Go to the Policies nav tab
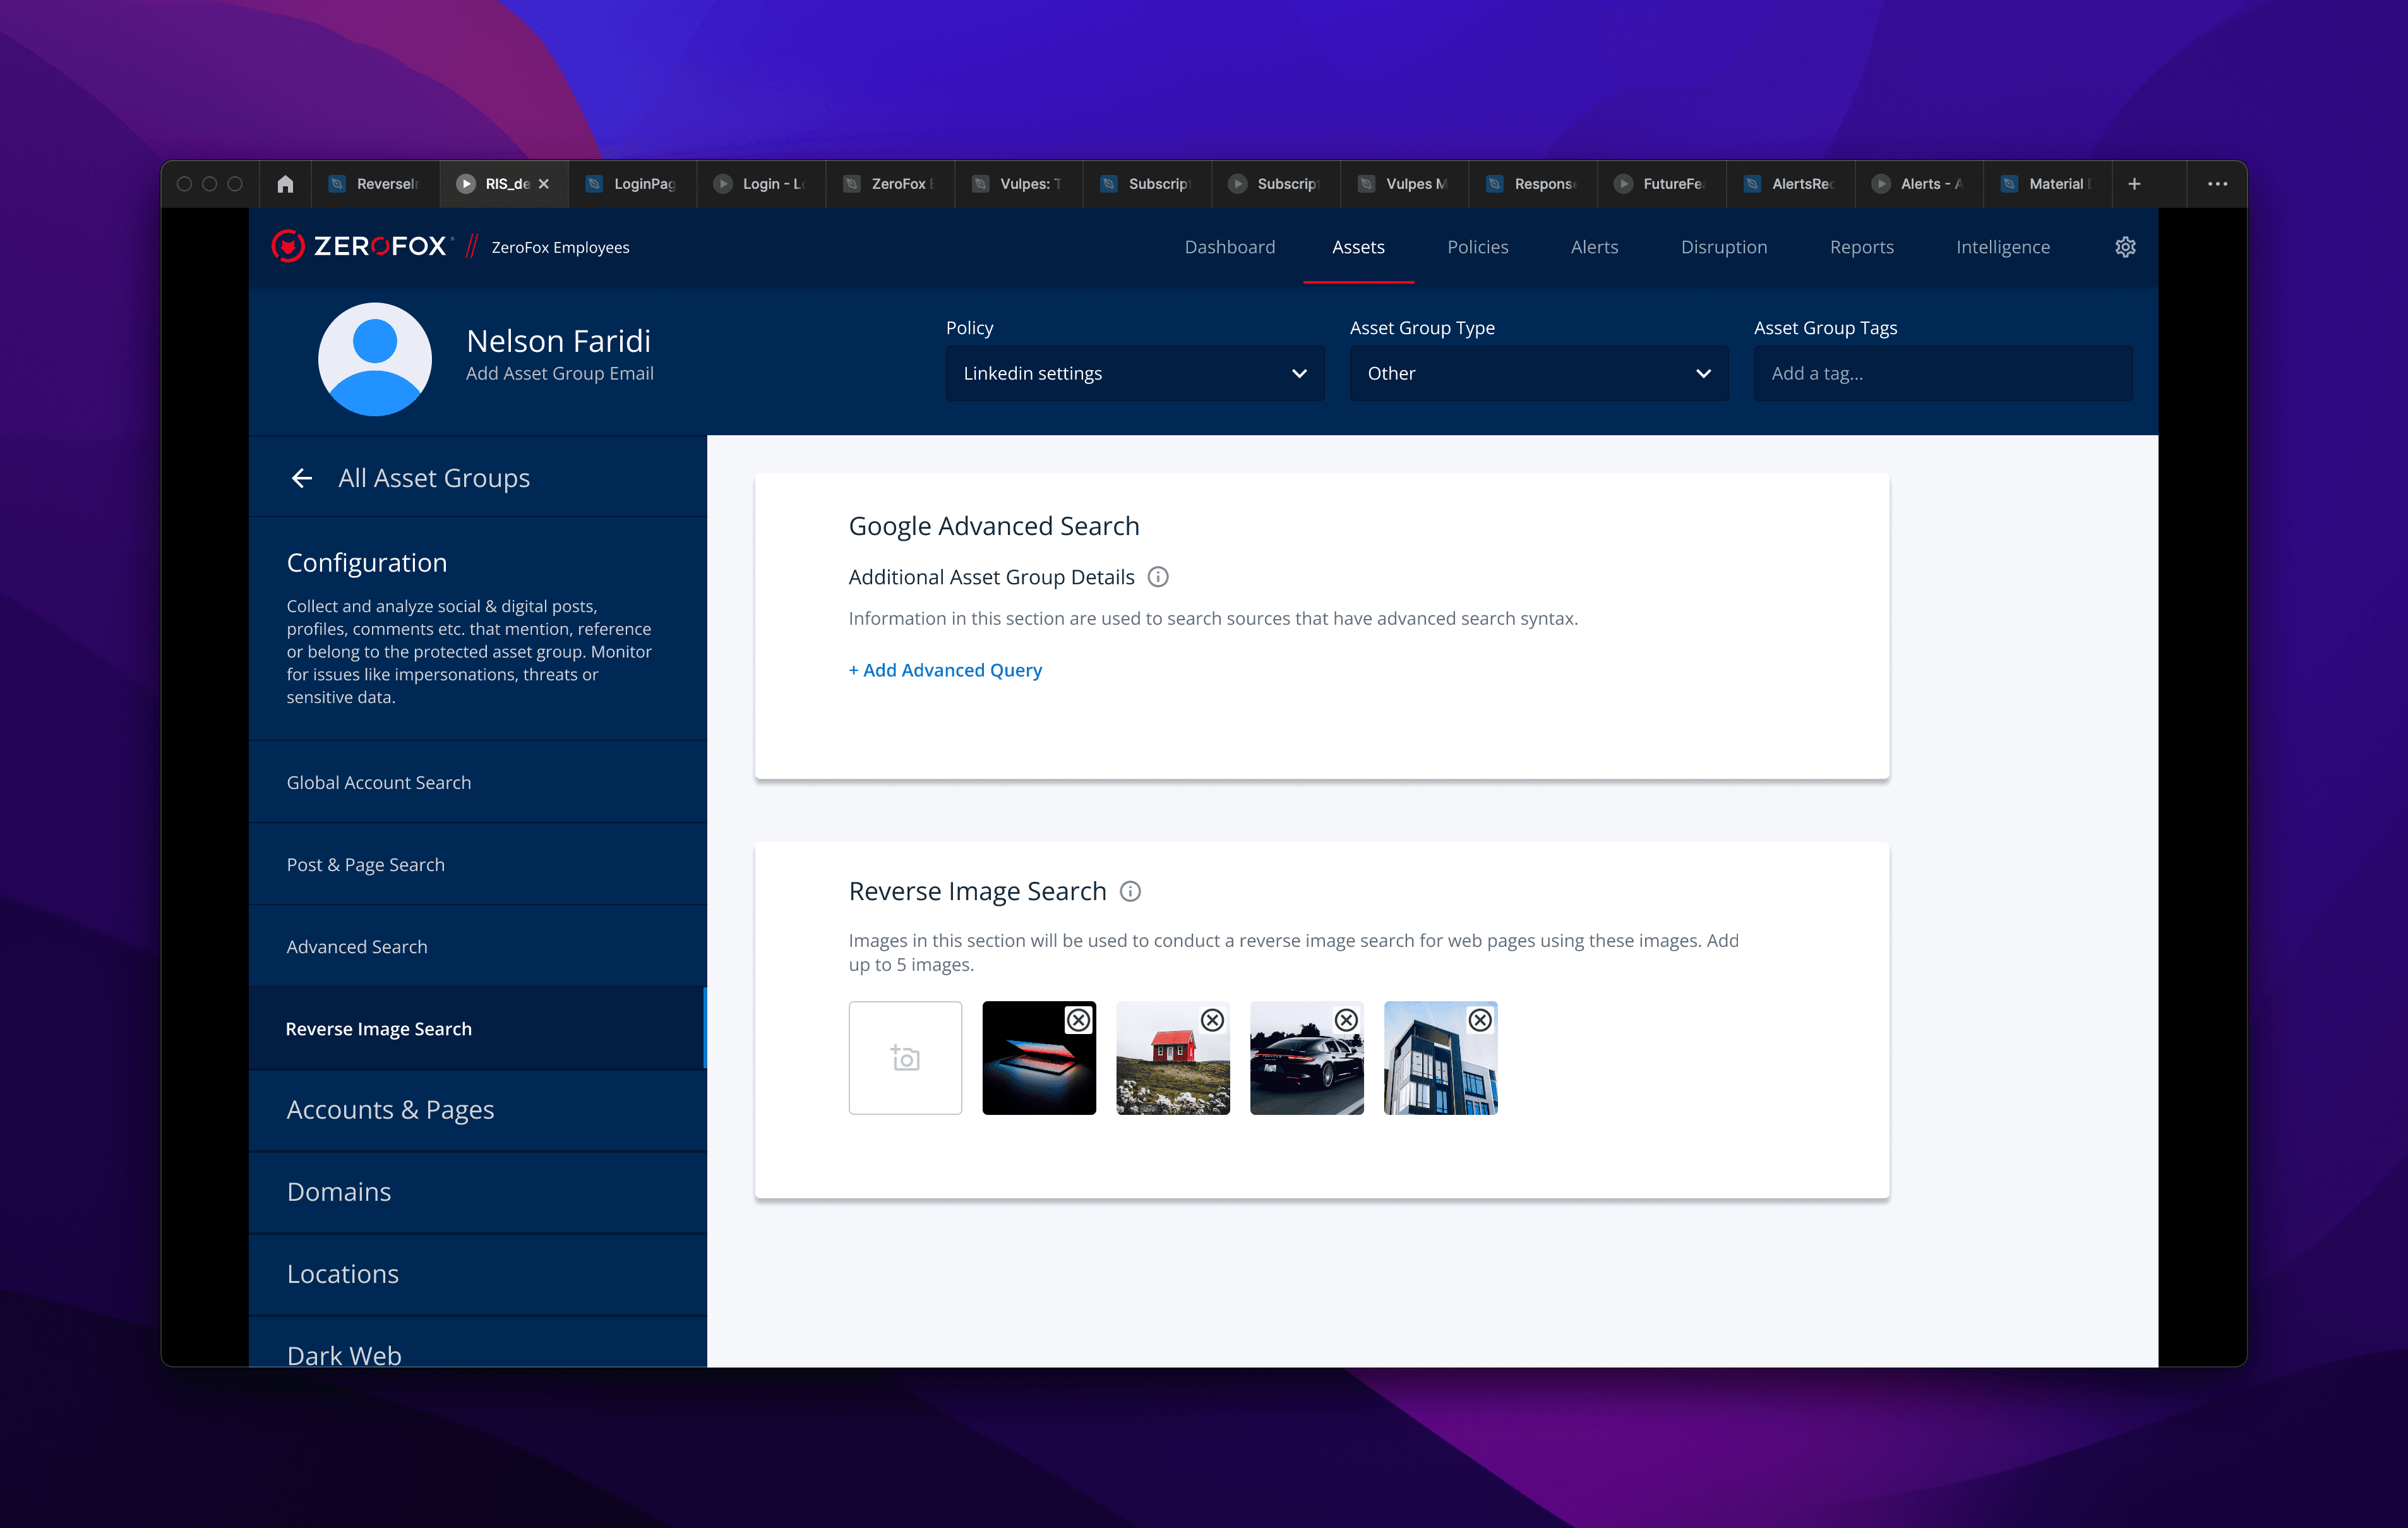Screen dimensions: 2408x1528 click(x=1477, y=247)
